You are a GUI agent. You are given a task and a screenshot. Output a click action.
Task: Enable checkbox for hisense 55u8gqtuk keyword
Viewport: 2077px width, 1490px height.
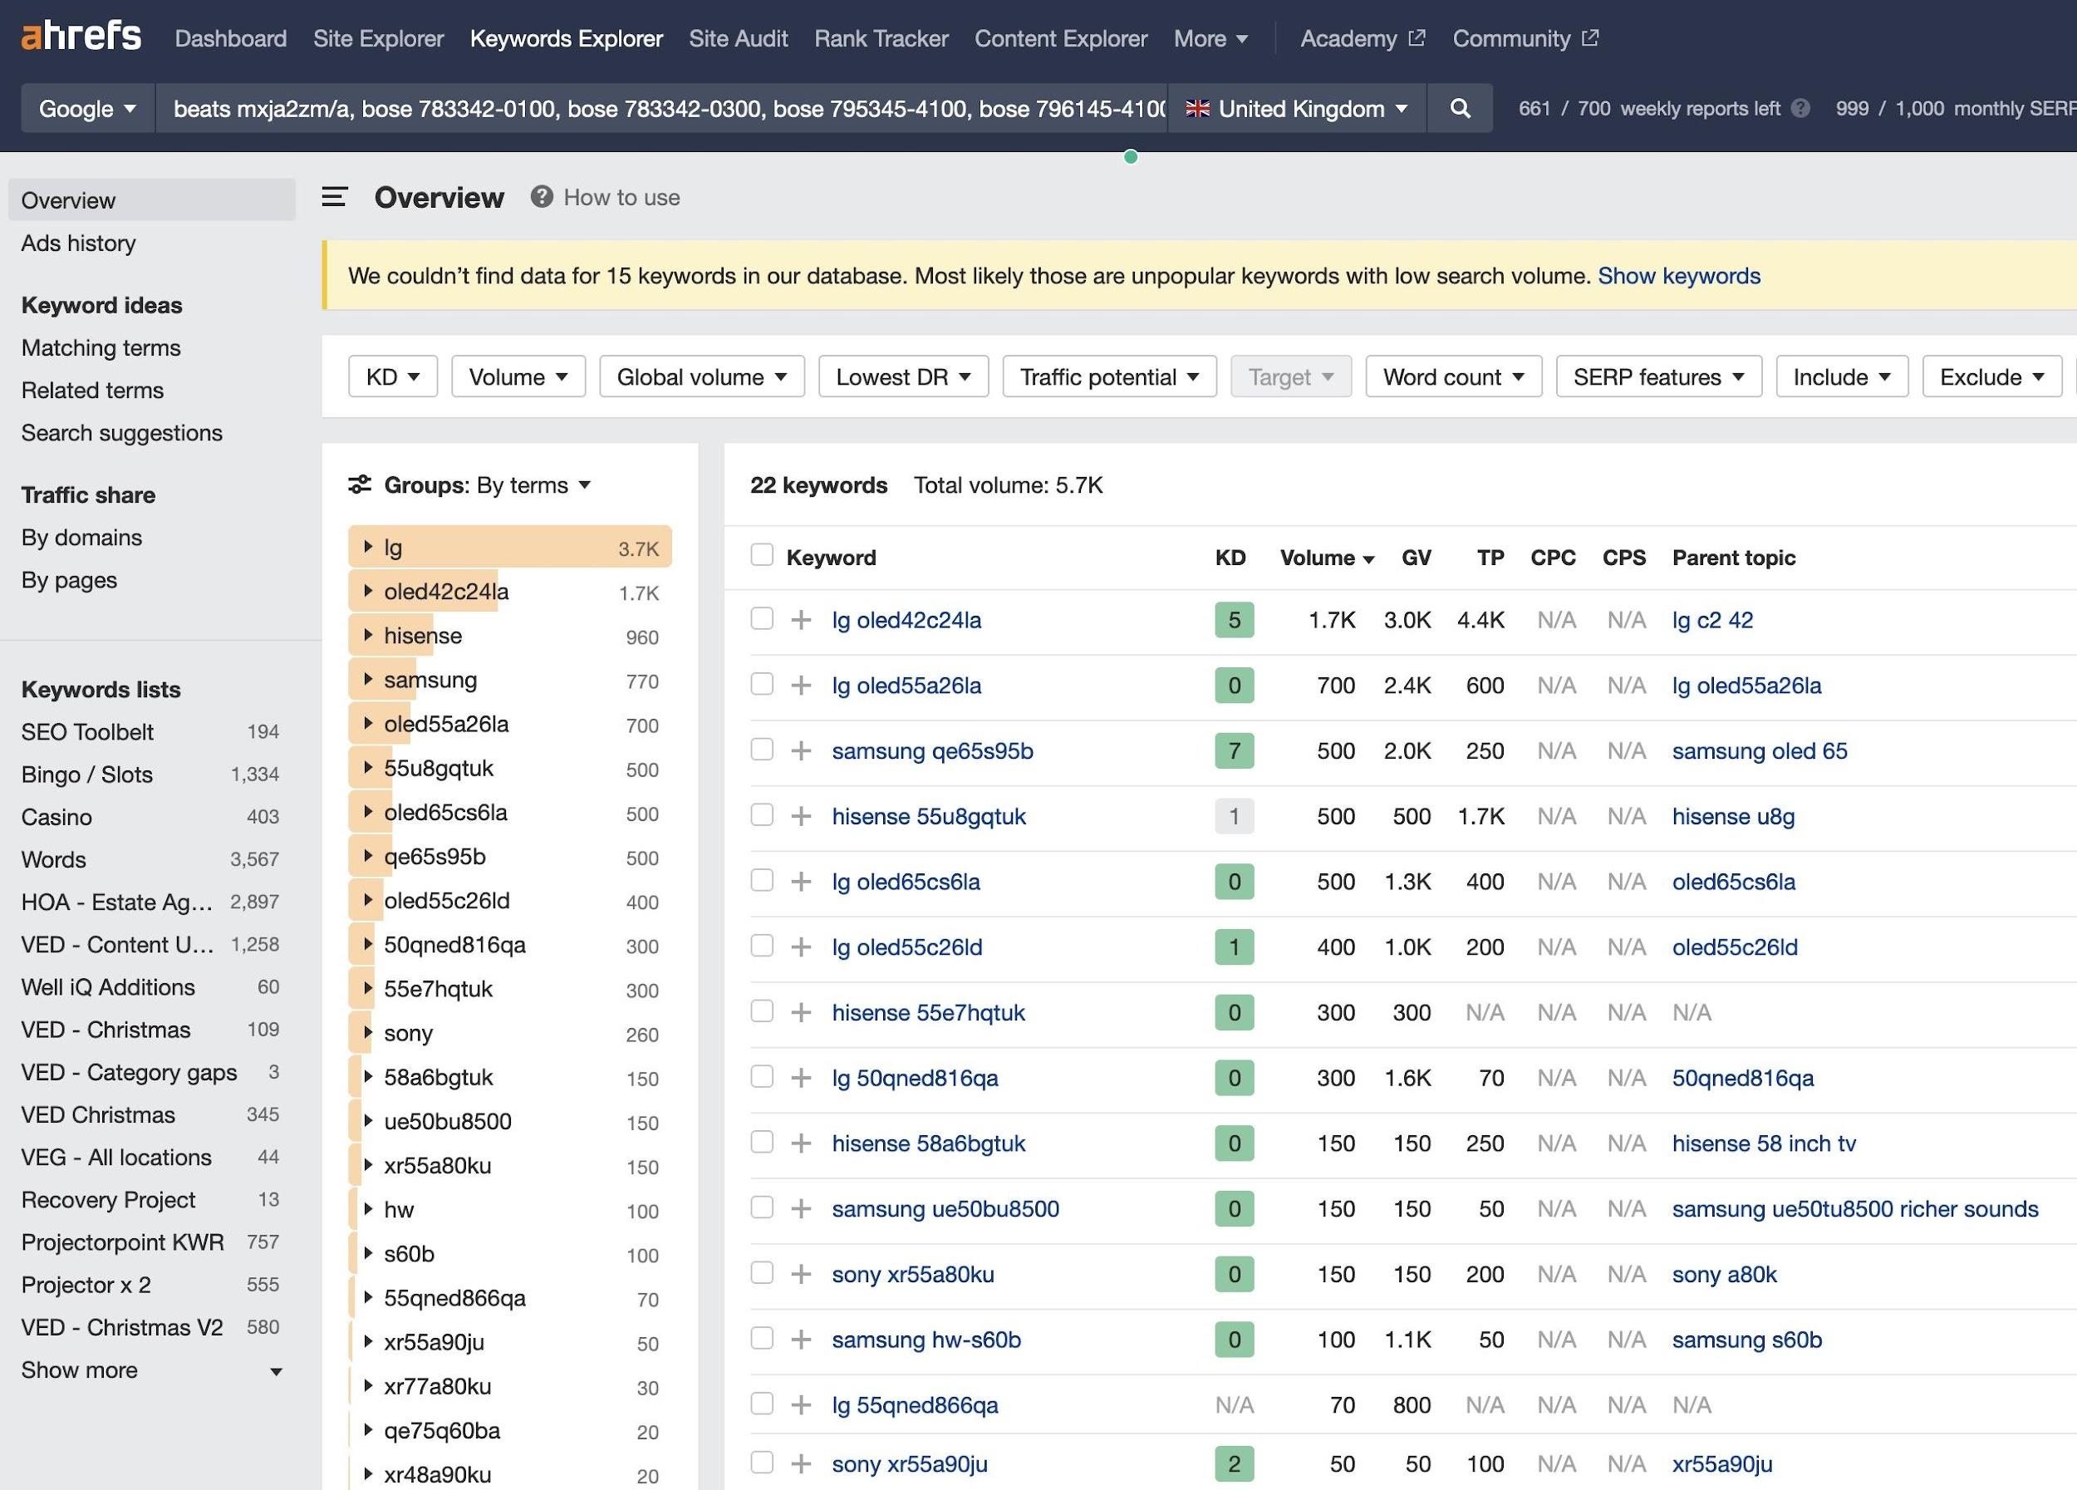760,816
